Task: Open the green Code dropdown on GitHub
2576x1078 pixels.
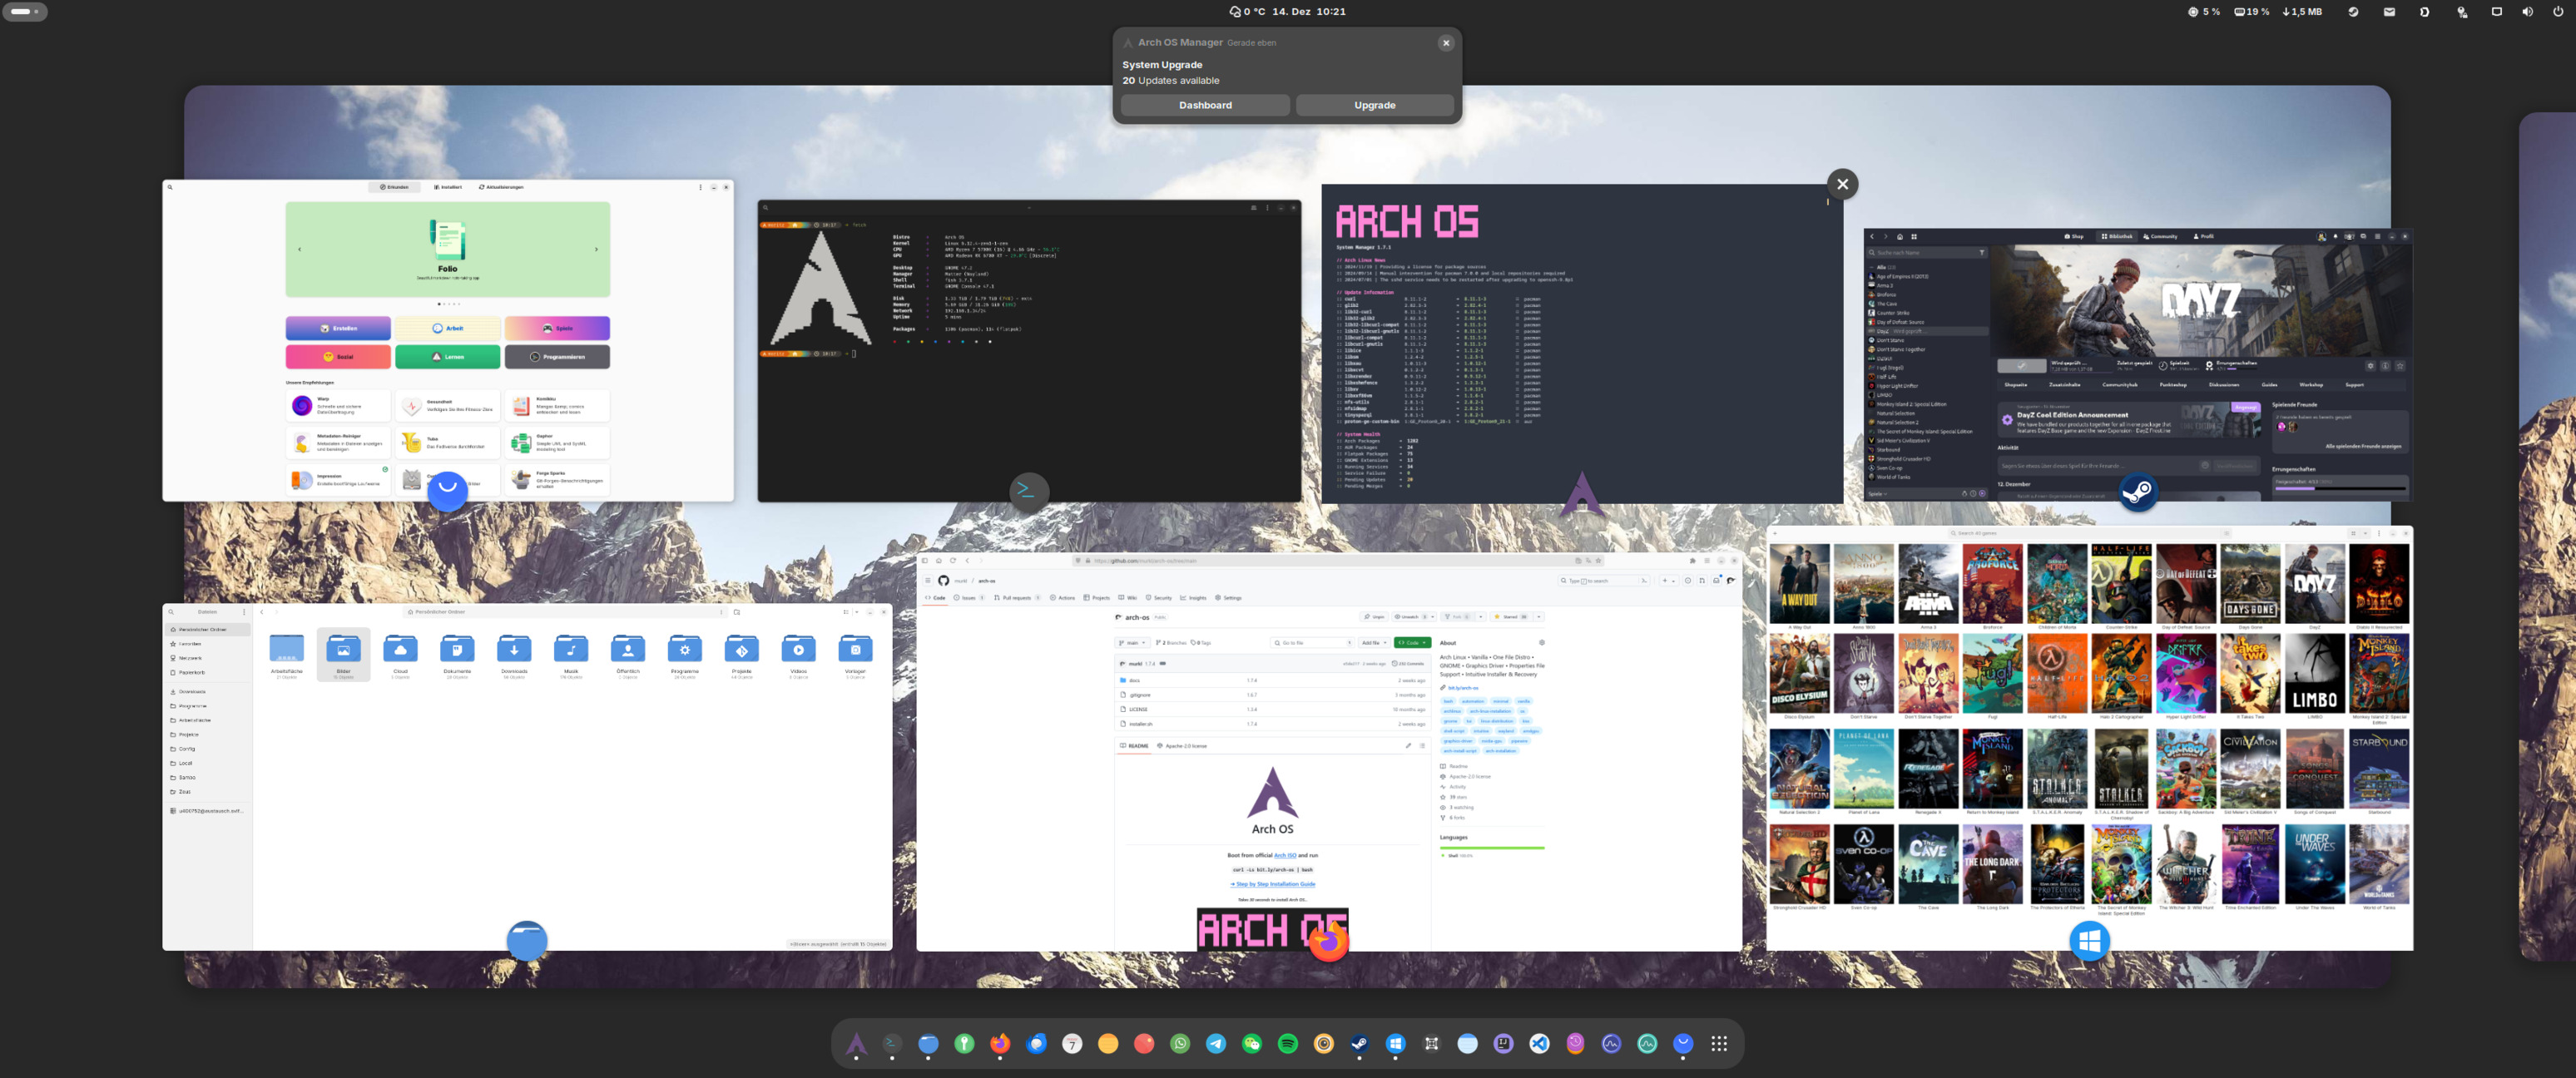Action: point(1413,643)
